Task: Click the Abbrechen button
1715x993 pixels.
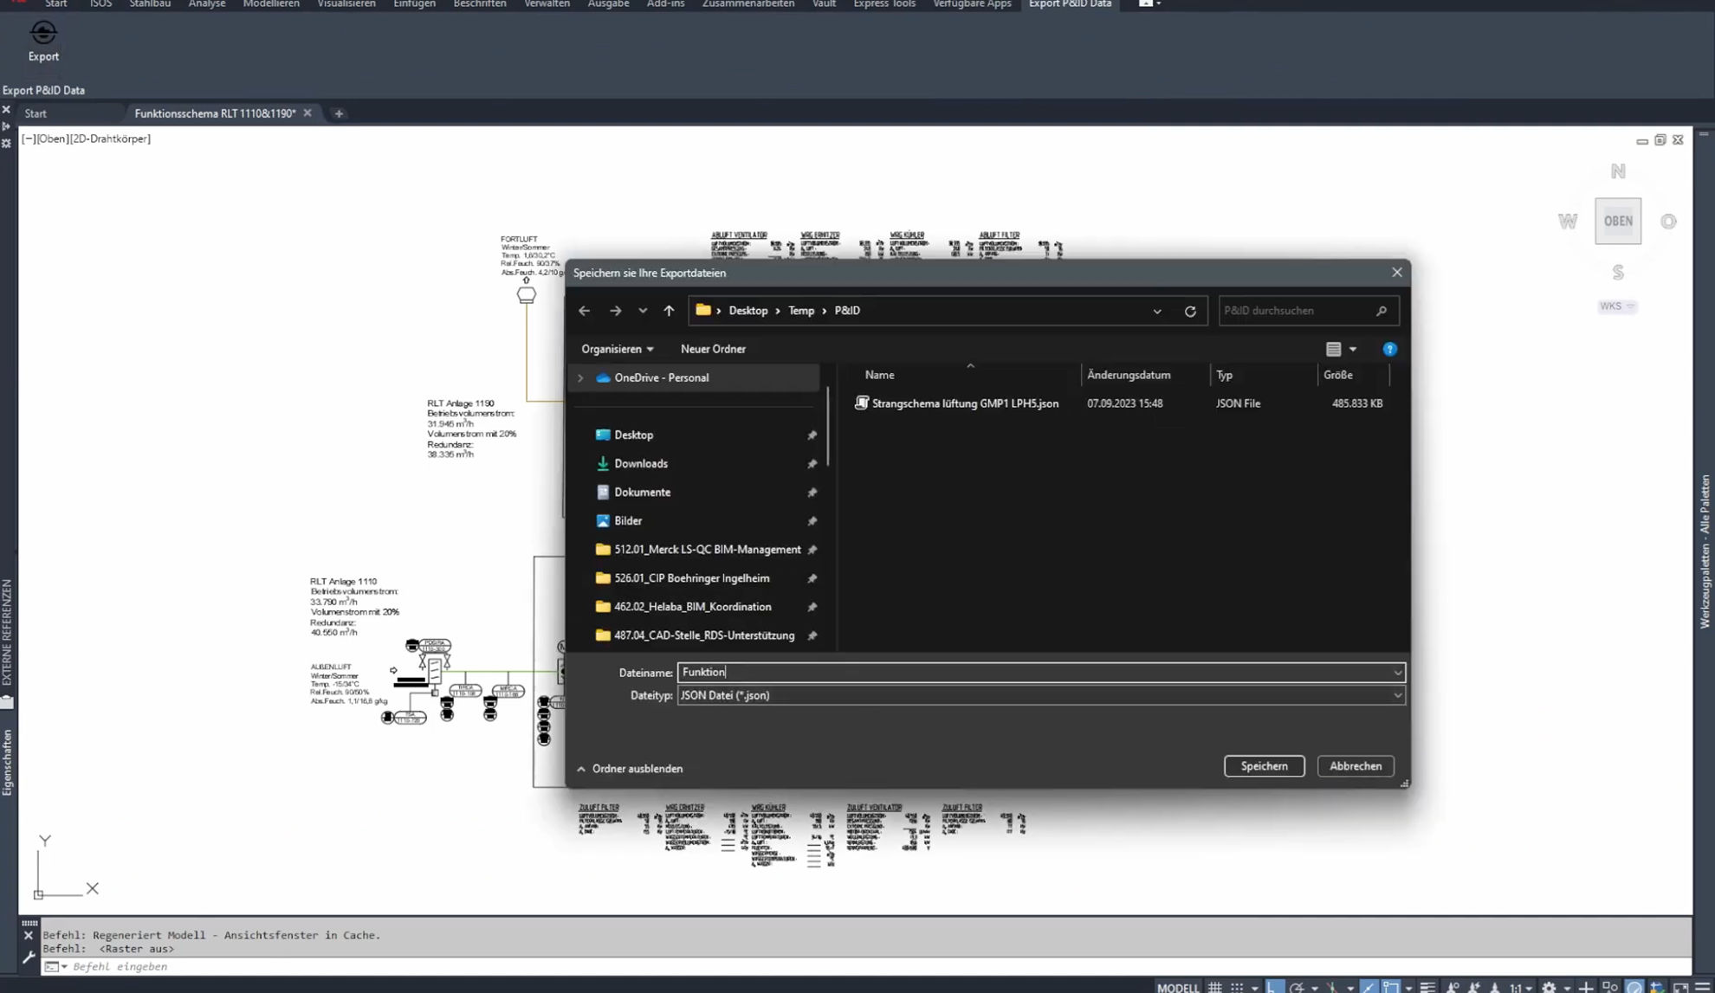Action: coord(1356,766)
